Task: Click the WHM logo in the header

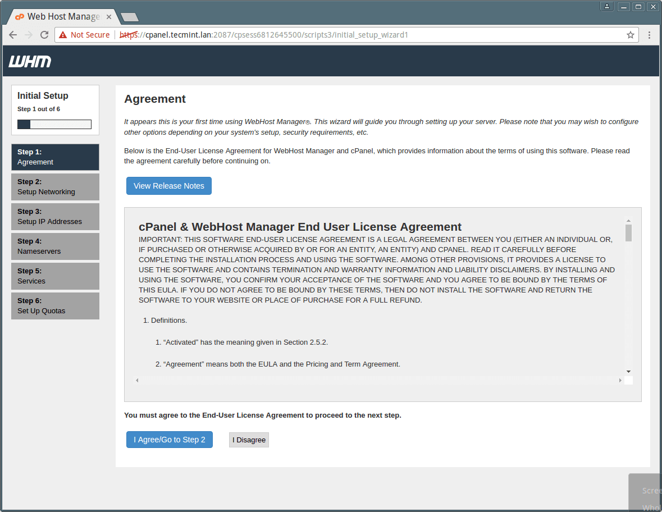Action: click(x=30, y=62)
